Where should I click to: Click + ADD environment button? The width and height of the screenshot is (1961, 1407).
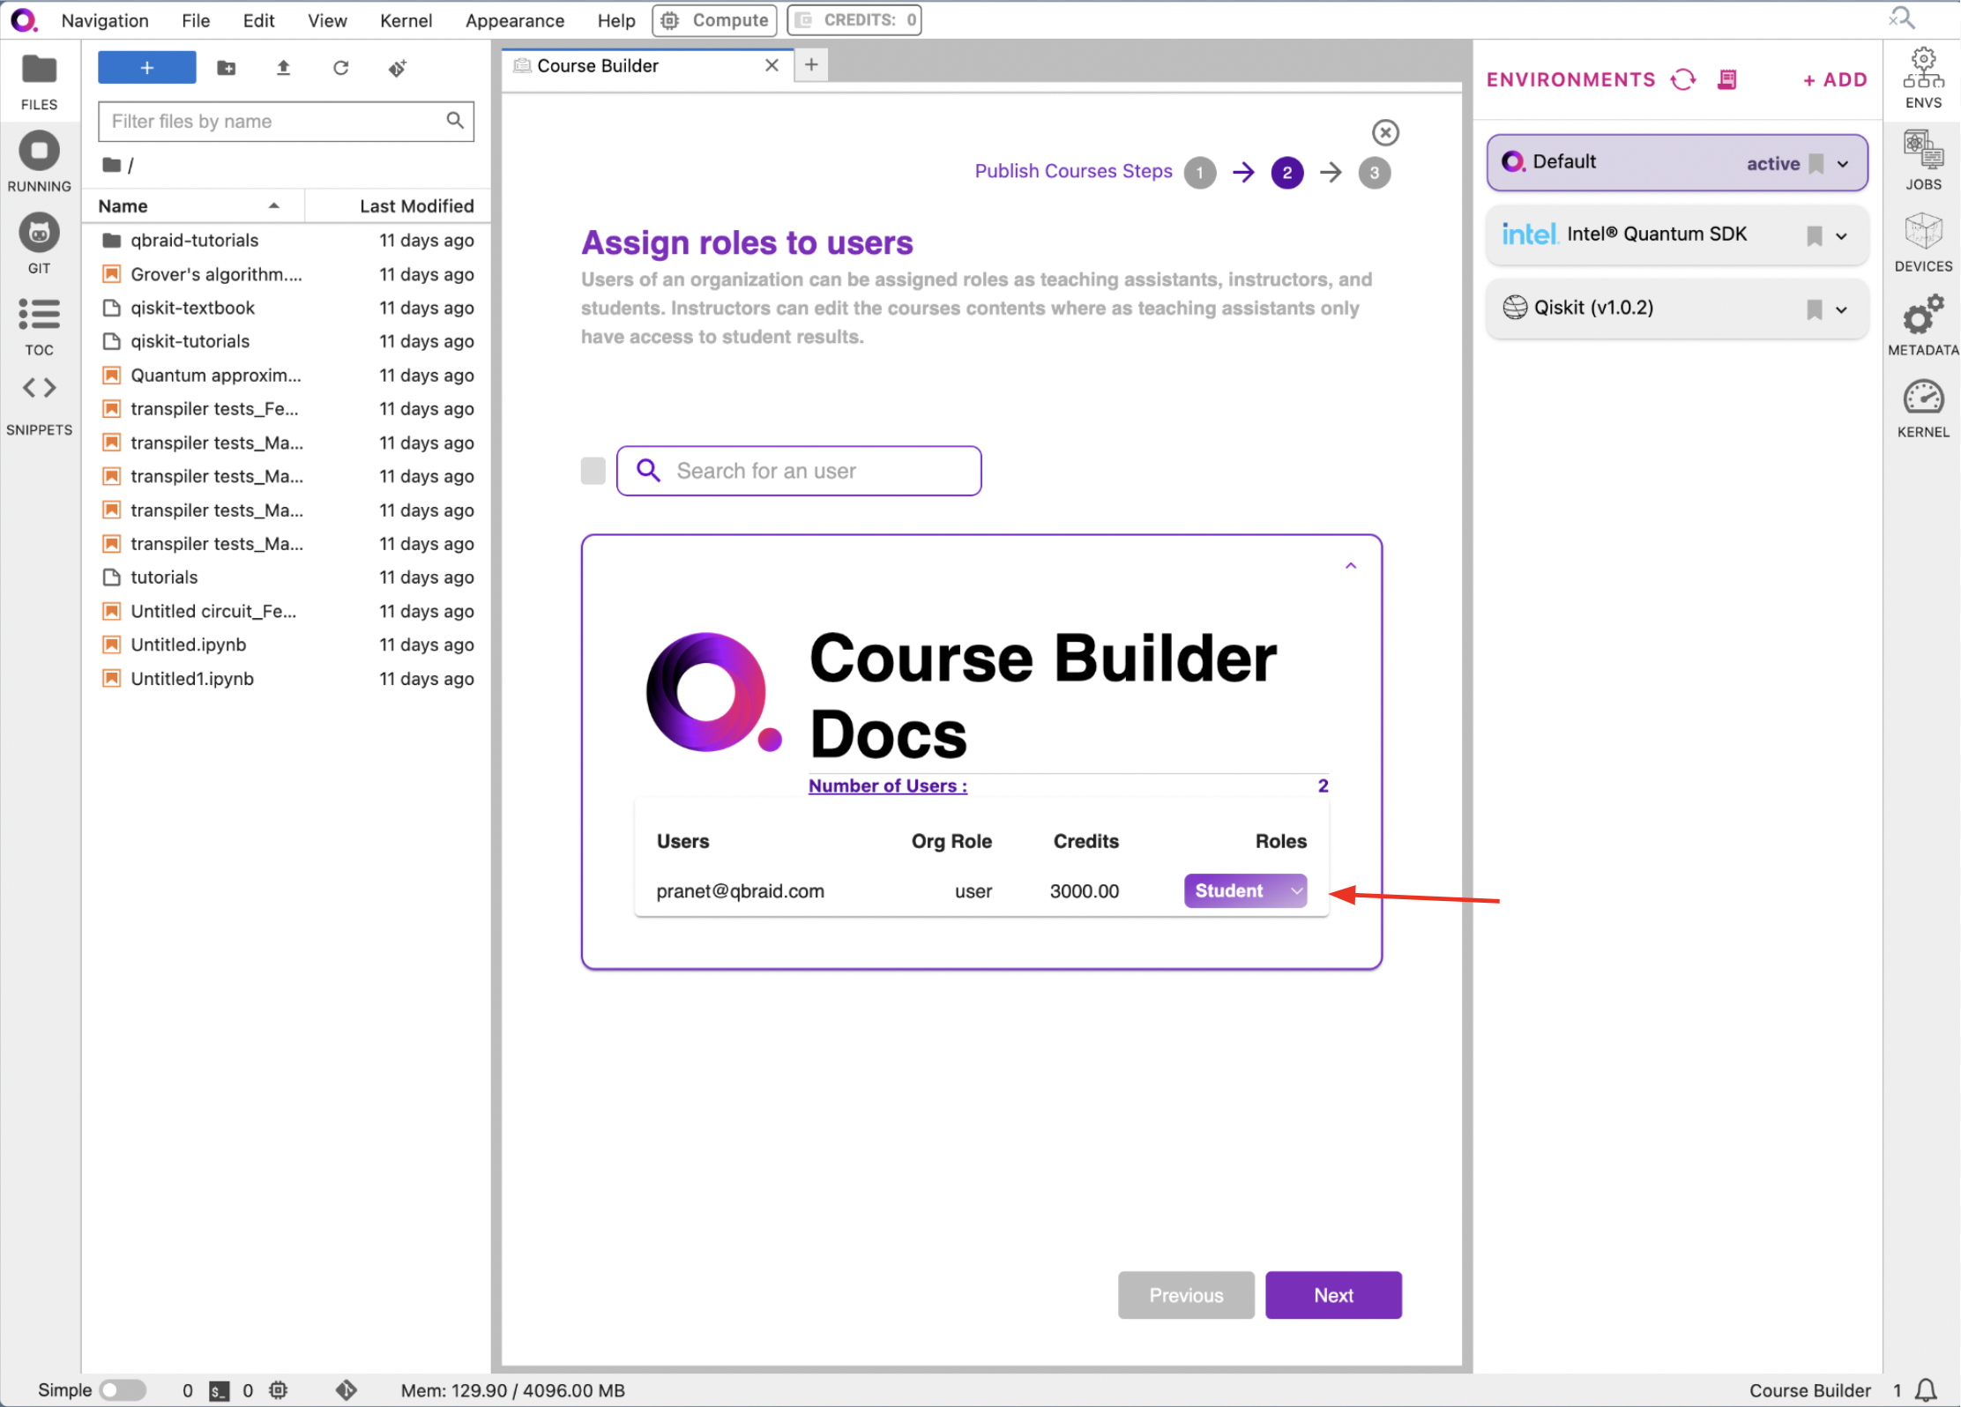point(1835,79)
